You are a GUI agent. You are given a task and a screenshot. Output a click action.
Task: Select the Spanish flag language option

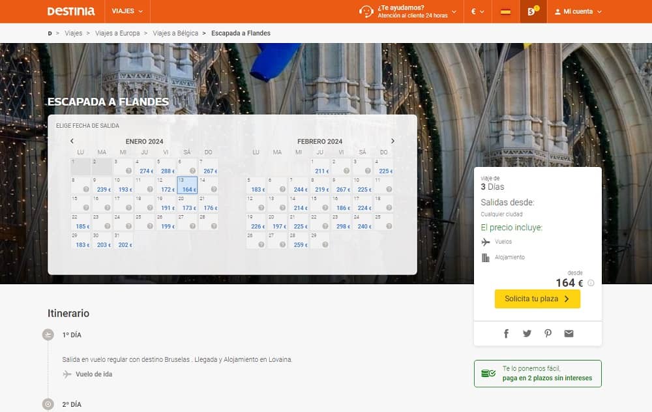(506, 11)
